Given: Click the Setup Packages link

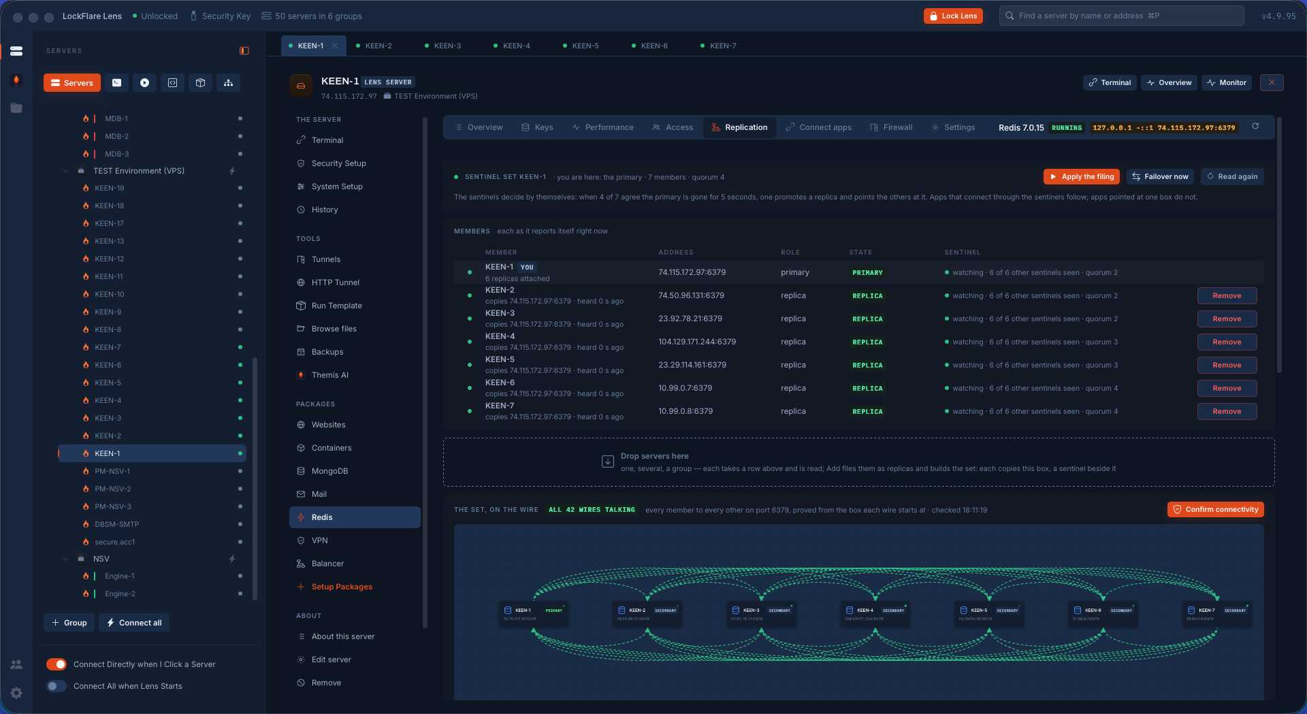Looking at the screenshot, I should tap(355, 587).
